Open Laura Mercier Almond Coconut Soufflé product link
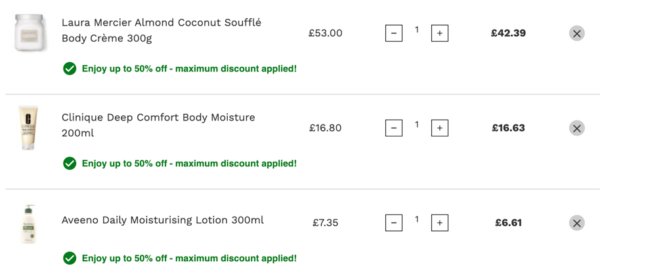Image resolution: width=650 pixels, height=273 pixels. [162, 30]
